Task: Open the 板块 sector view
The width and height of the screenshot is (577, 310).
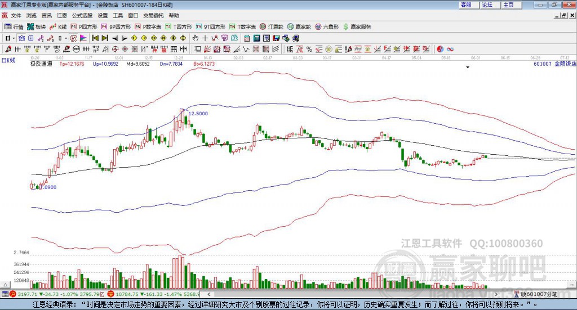Action: [x=37, y=27]
